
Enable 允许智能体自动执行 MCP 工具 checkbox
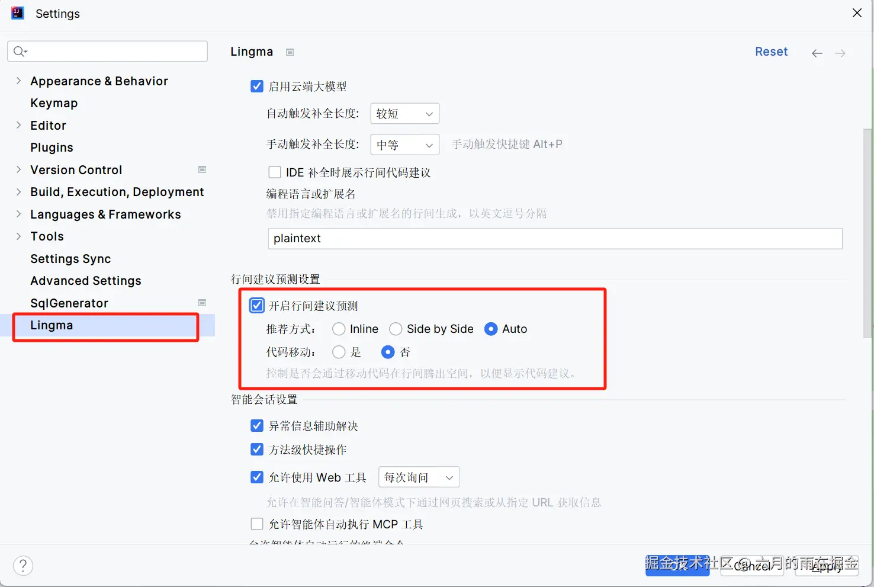pyautogui.click(x=257, y=524)
